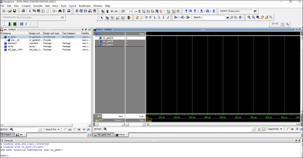
Task: Open the Search field dropdown arrow
Action: (227, 18)
